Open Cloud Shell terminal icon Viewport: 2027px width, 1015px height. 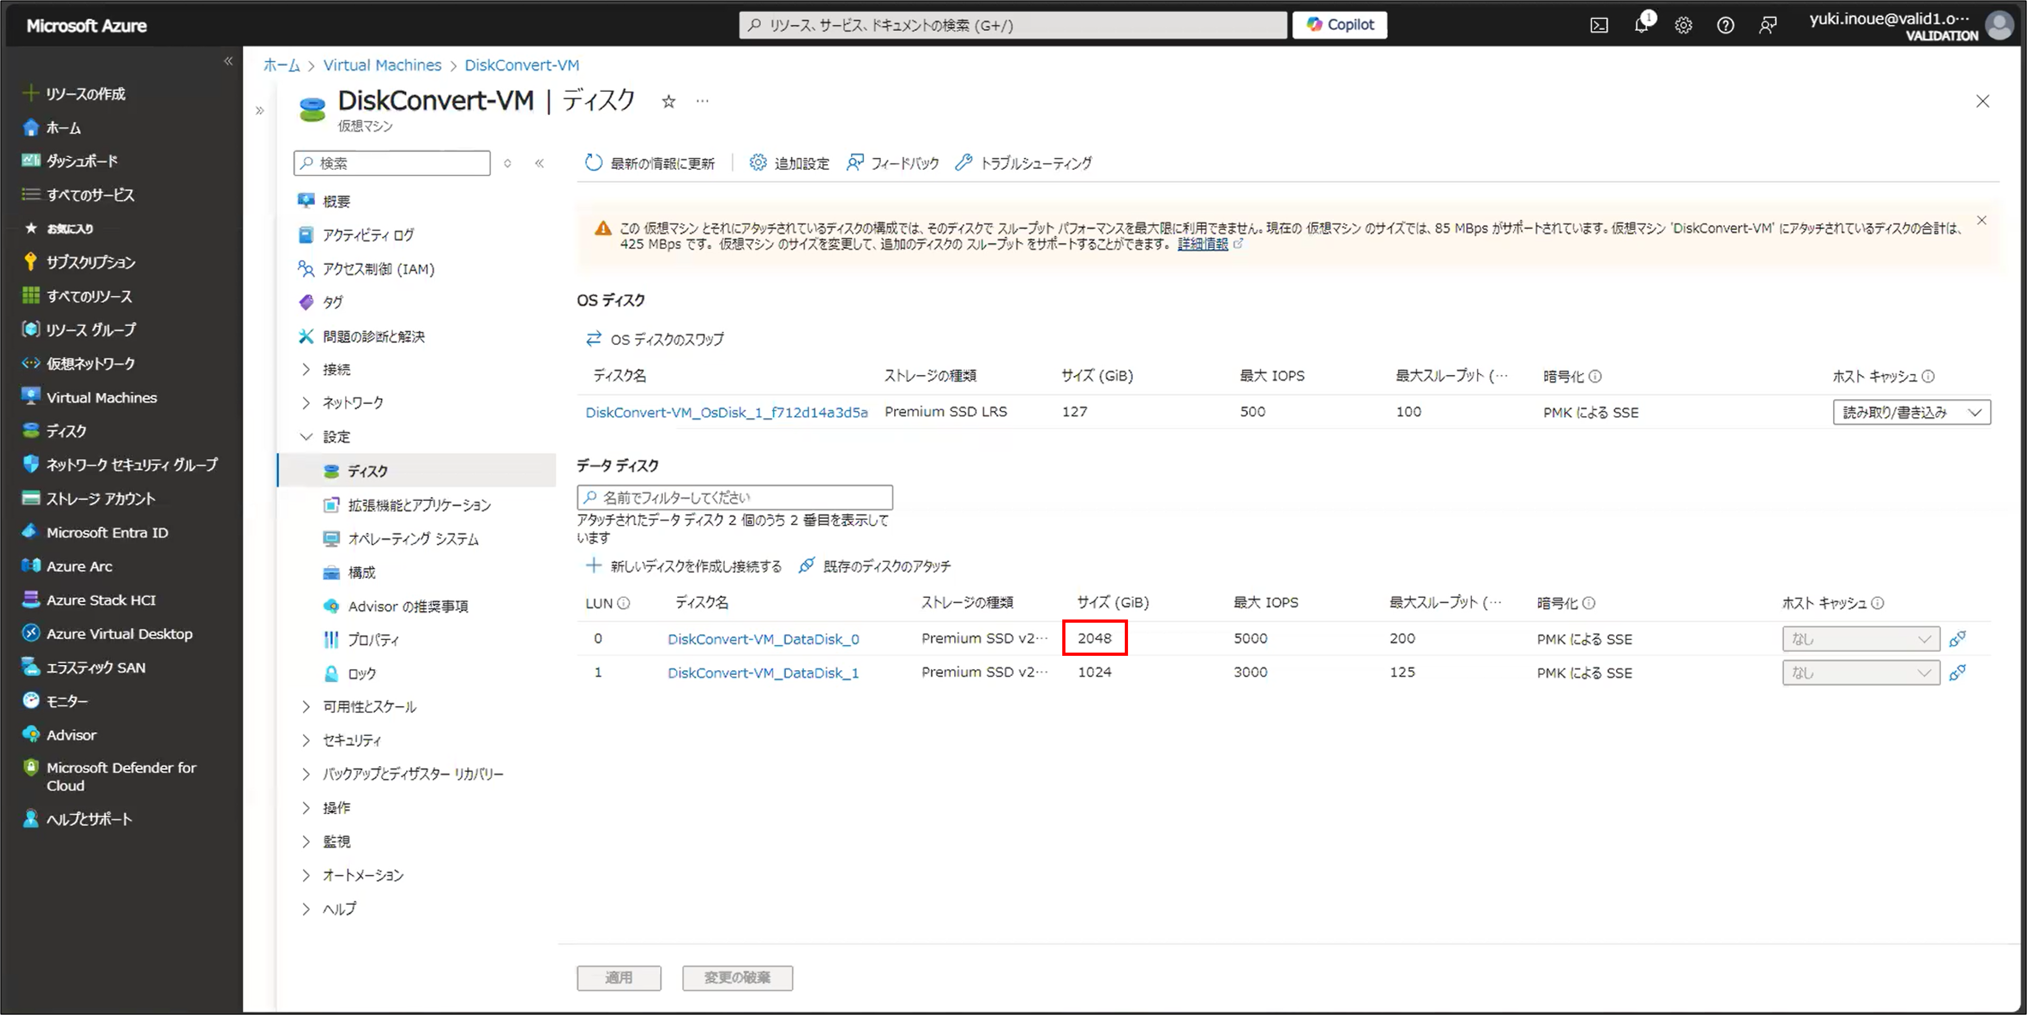click(1599, 25)
